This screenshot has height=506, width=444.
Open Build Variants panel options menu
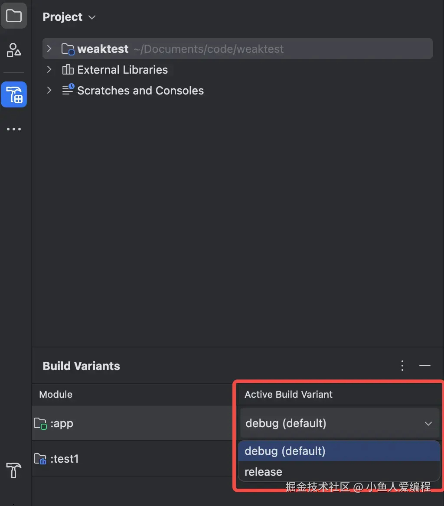pos(402,366)
